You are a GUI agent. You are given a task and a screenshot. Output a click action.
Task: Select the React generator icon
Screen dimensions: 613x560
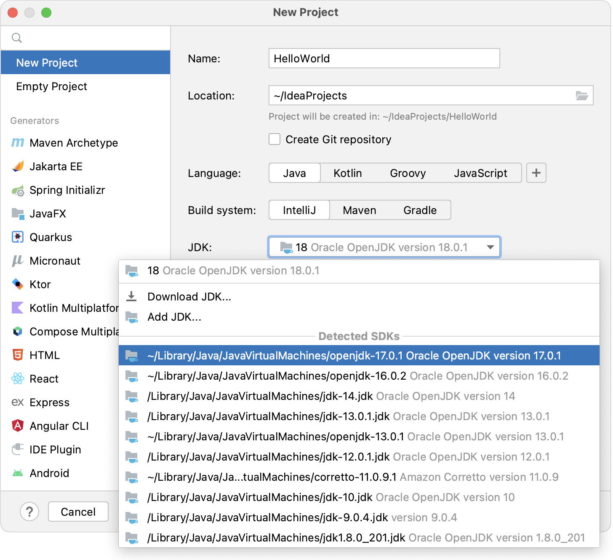point(17,378)
